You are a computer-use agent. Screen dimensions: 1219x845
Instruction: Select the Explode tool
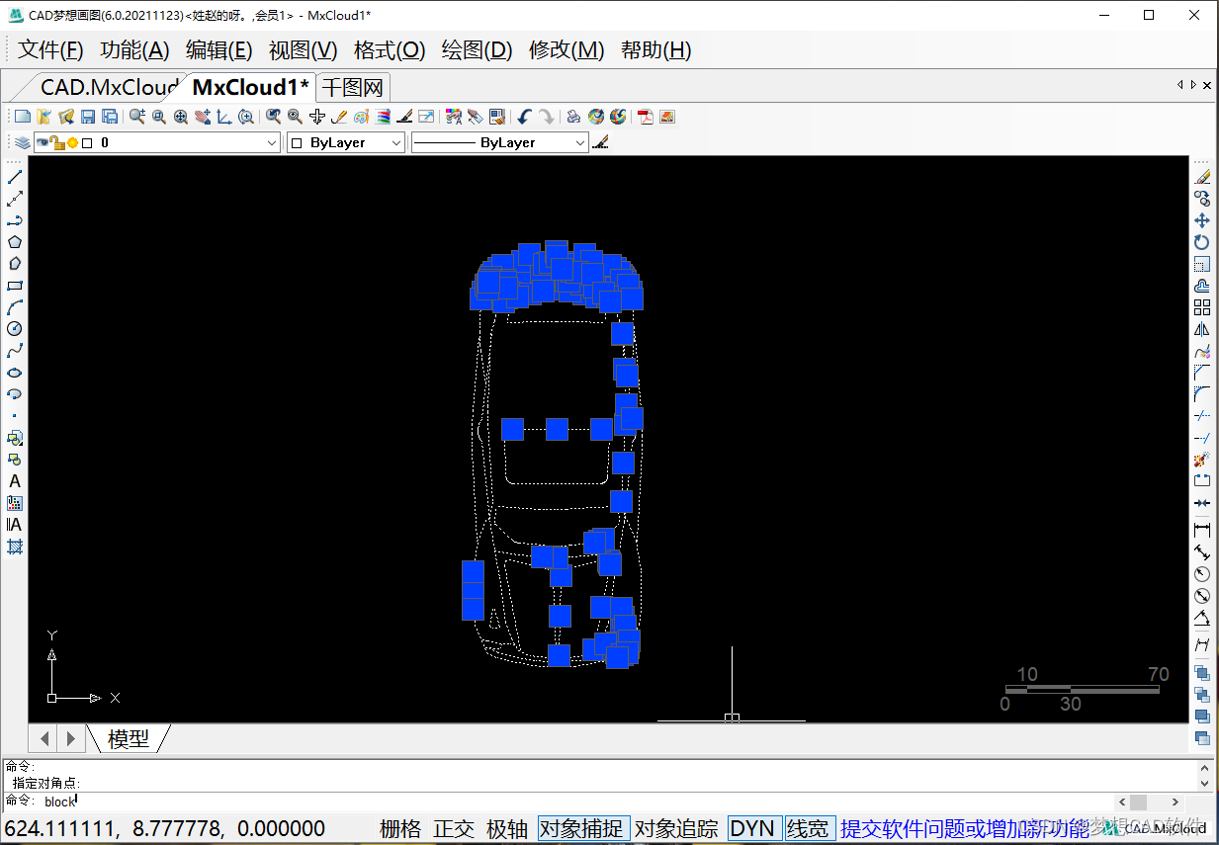tap(1202, 460)
